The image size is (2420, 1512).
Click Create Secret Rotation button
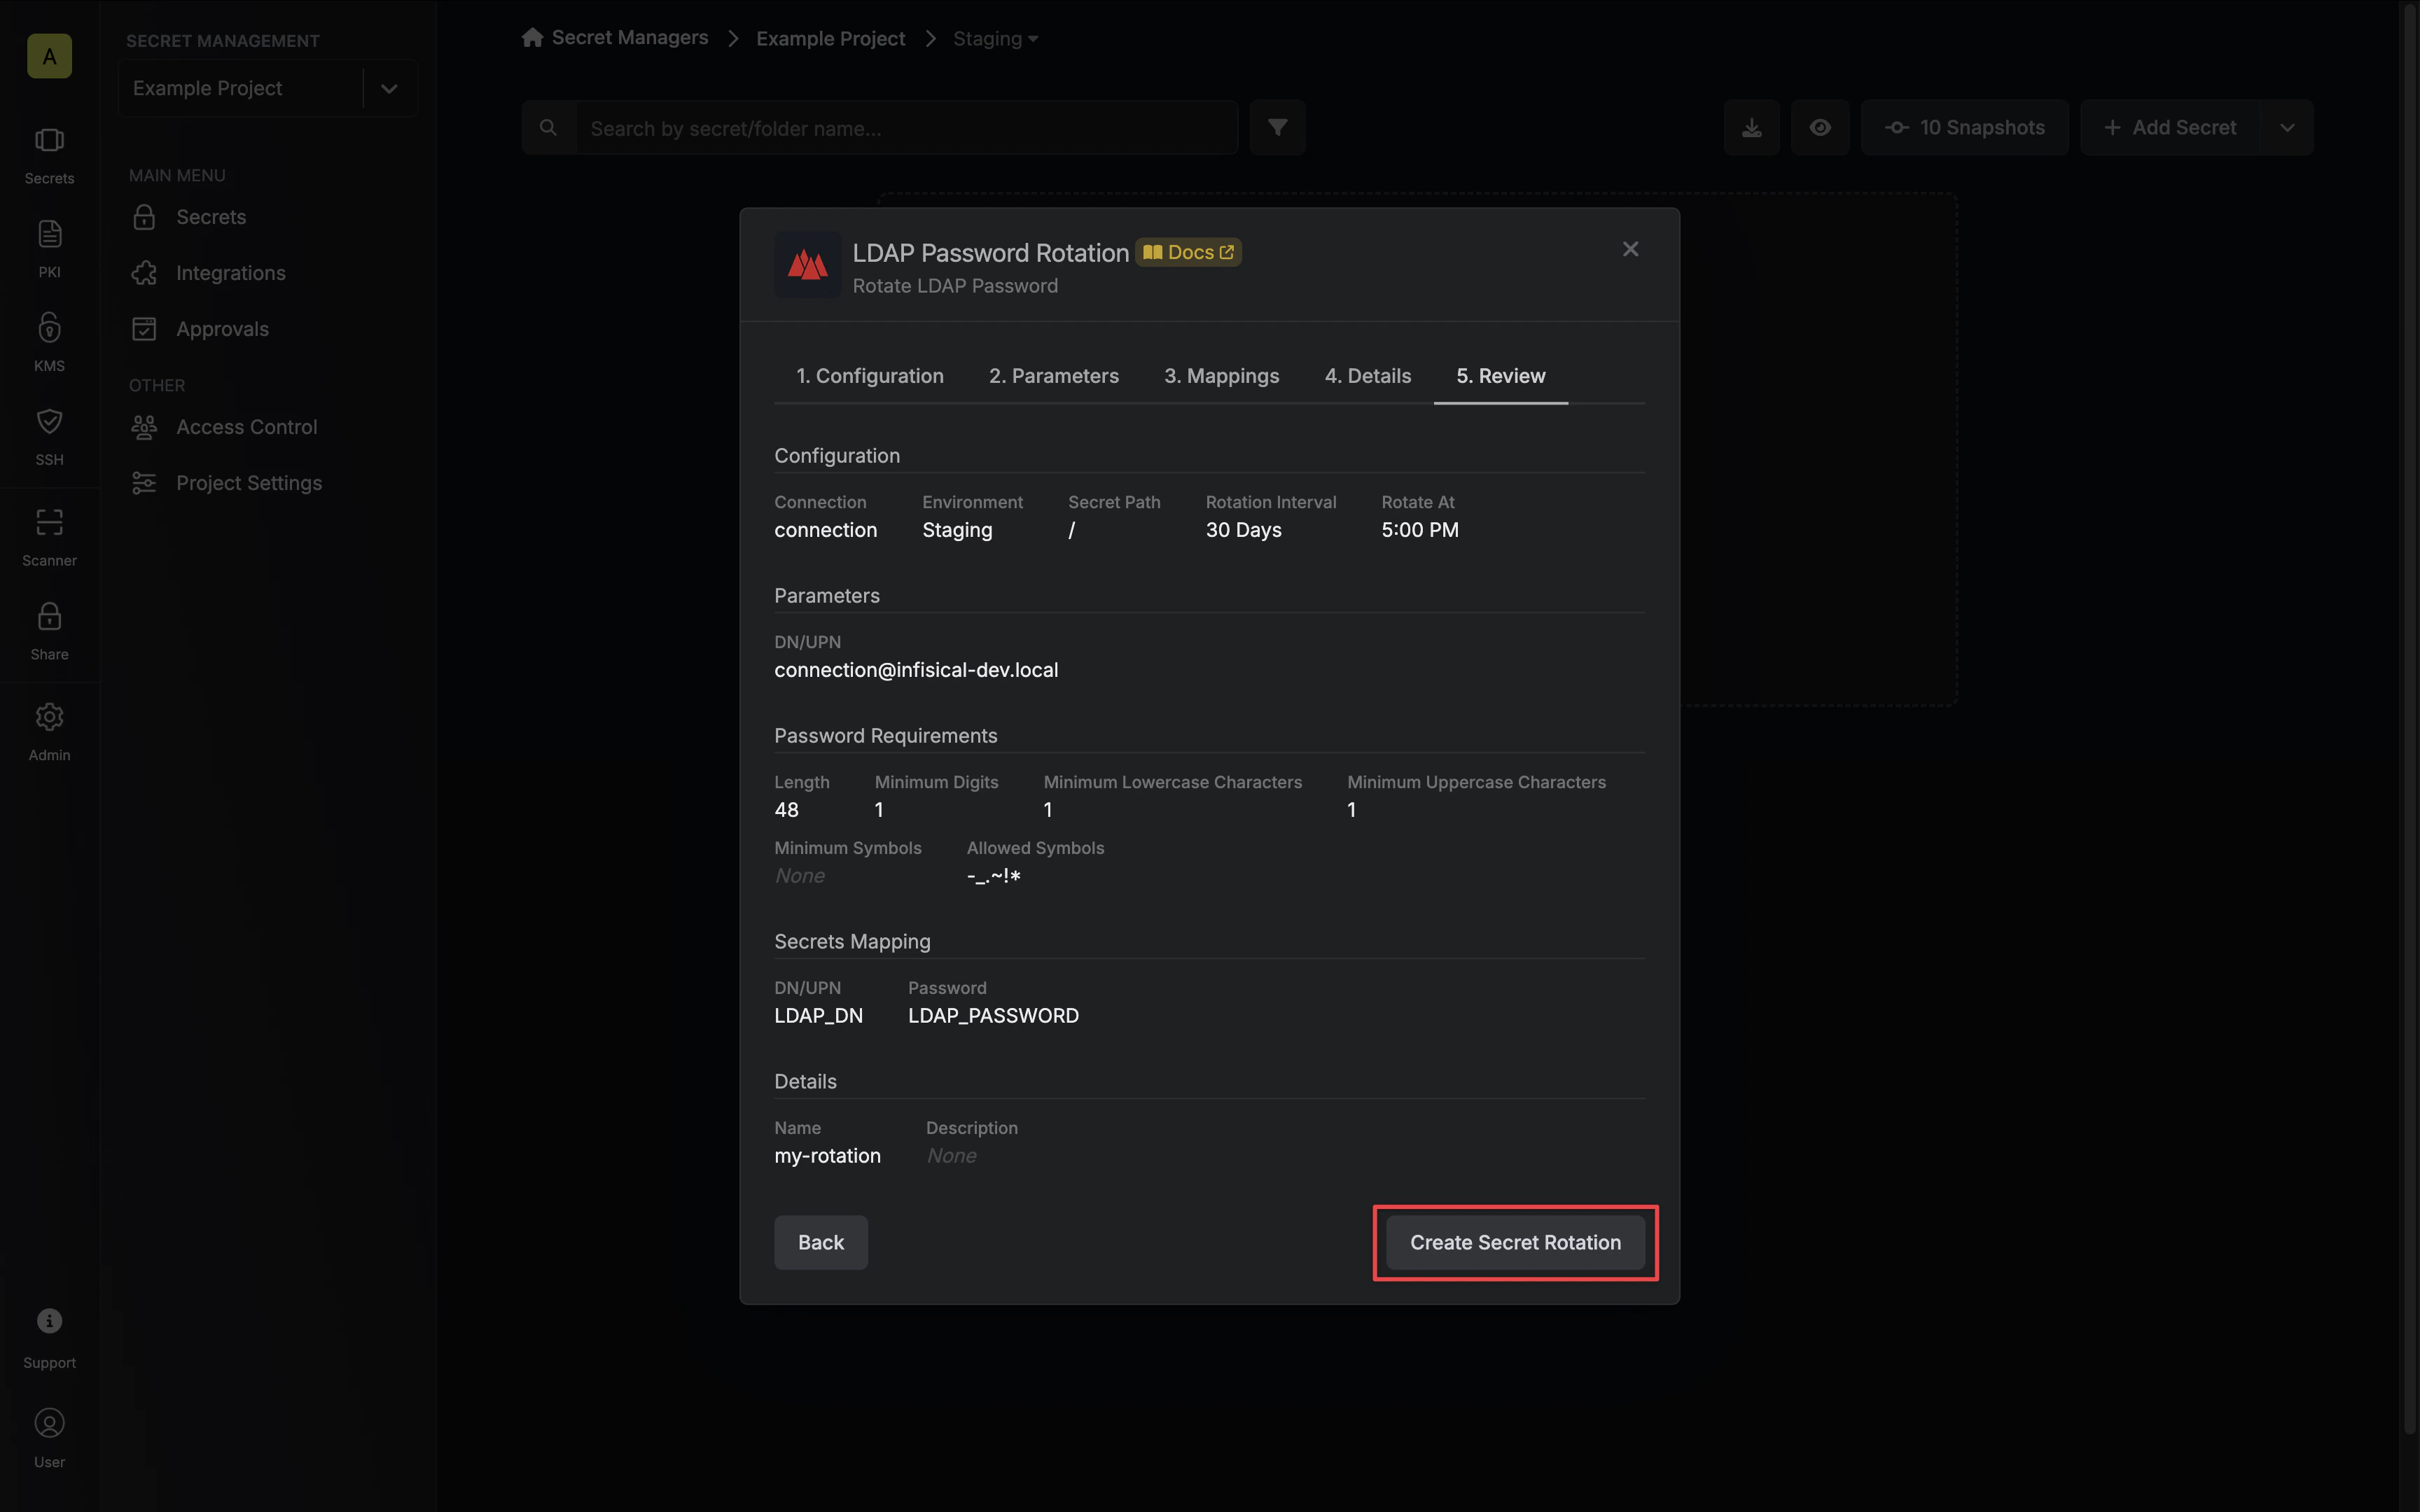point(1515,1242)
